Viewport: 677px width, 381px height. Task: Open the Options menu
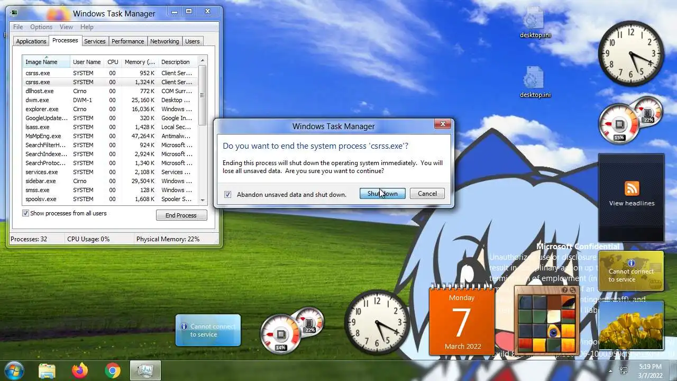[x=41, y=27]
